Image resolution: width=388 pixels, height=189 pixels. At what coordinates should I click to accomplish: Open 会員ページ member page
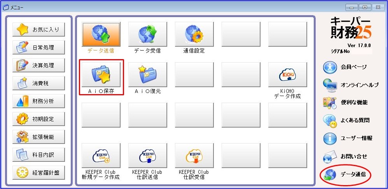click(x=345, y=67)
